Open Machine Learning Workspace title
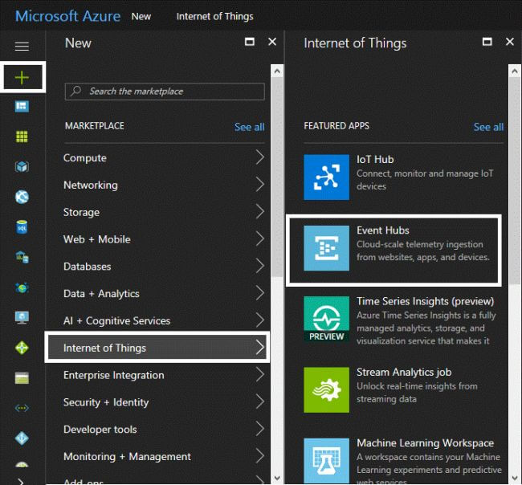This screenshot has height=485, width=522. (425, 443)
